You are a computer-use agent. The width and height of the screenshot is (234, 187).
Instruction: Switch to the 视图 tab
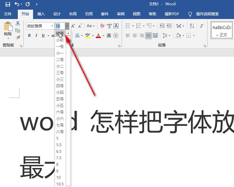[137, 14]
